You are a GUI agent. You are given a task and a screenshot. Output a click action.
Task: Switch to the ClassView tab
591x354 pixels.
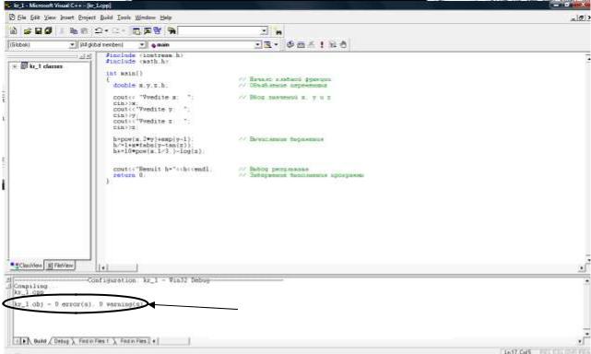(x=27, y=265)
